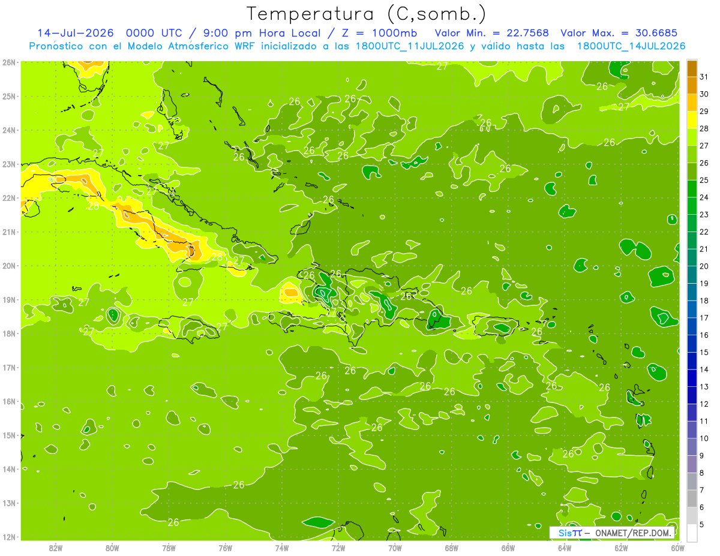Click the legend scale label 18

point(703,300)
